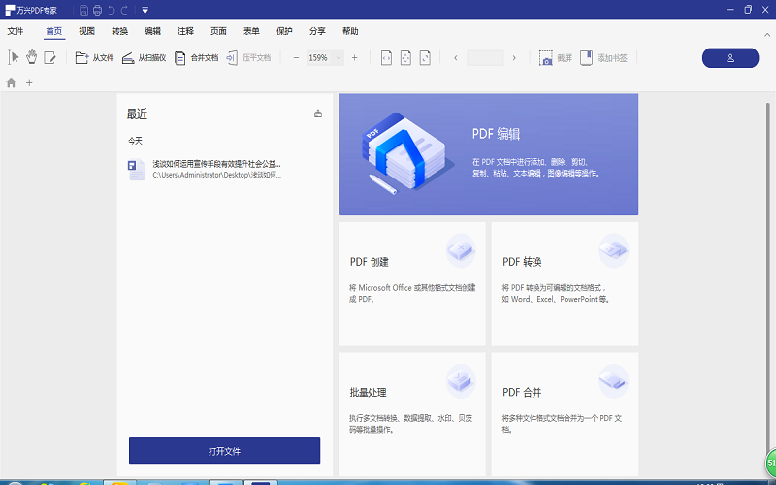The image size is (776, 485).
Task: Click 合并文档 in the toolbar
Action: (x=196, y=58)
